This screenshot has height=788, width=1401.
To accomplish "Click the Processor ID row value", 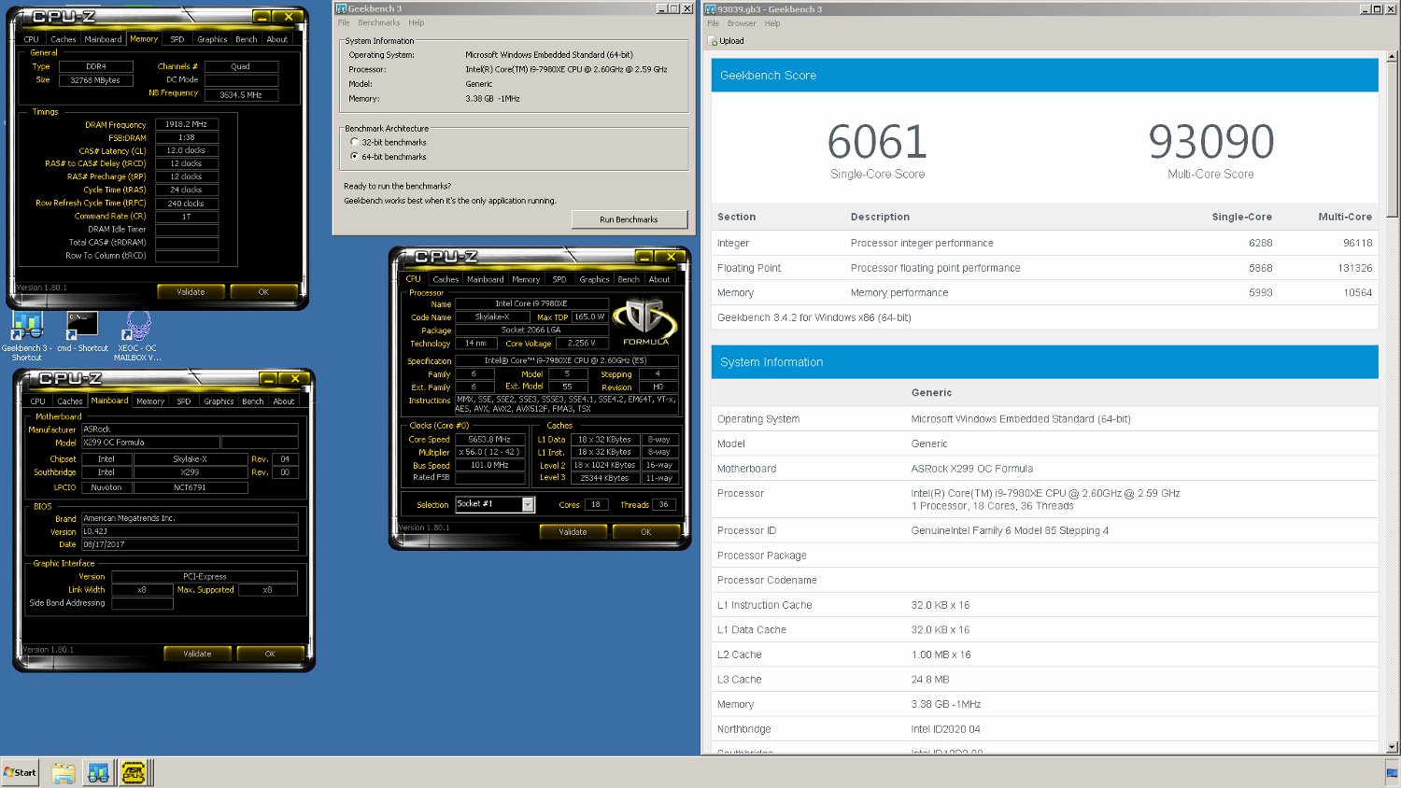I will pyautogui.click(x=1010, y=530).
